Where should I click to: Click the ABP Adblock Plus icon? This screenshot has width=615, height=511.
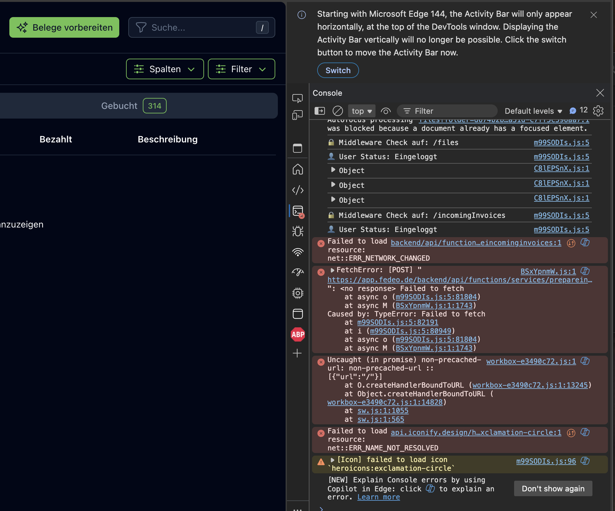point(298,334)
